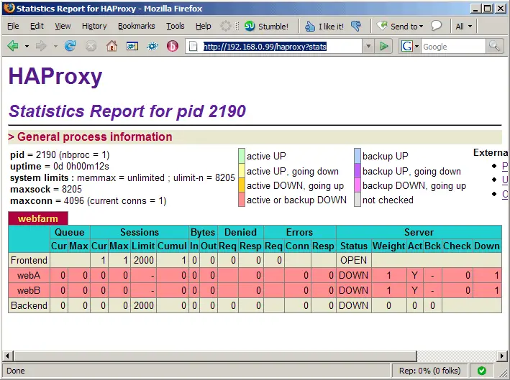This screenshot has width=510, height=380.
Task: Open the Tools menu
Action: [176, 26]
